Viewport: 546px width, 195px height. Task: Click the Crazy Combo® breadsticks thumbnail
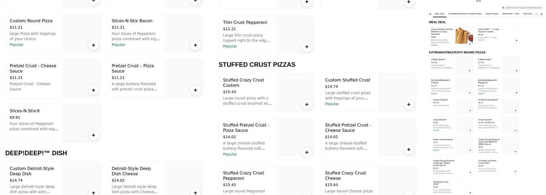[464, 35]
